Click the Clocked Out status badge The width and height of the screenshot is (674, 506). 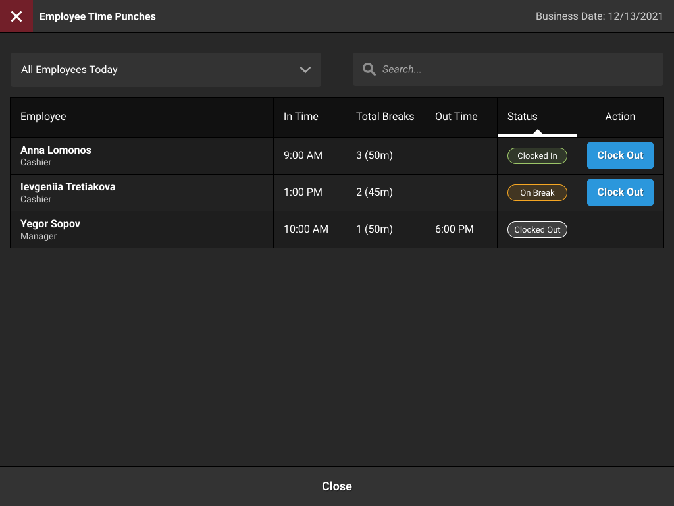point(537,230)
